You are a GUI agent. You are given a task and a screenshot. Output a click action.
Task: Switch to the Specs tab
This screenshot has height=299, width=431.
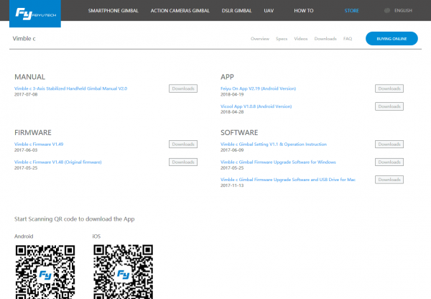pos(282,39)
